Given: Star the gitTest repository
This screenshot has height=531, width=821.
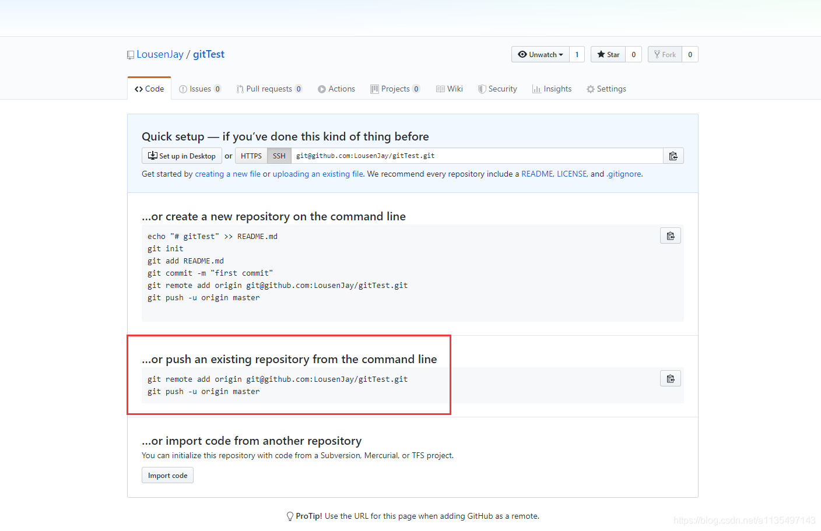Looking at the screenshot, I should pos(608,54).
